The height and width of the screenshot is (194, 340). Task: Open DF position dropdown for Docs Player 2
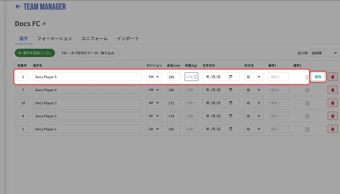(x=154, y=116)
